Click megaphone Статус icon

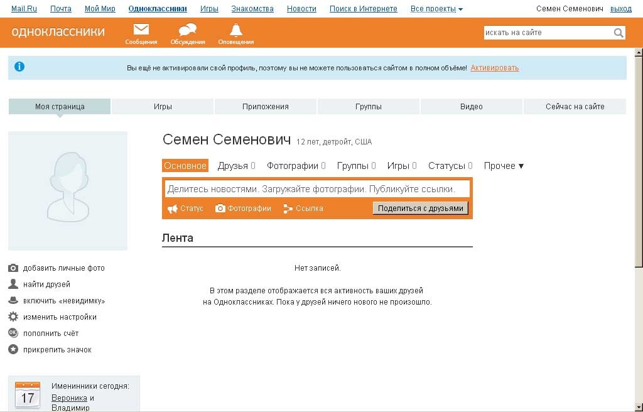coord(172,209)
